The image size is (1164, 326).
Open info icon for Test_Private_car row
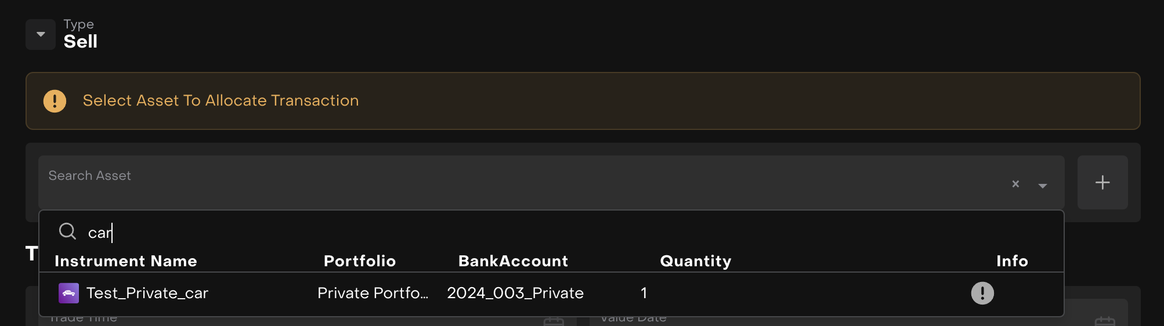pyautogui.click(x=982, y=293)
